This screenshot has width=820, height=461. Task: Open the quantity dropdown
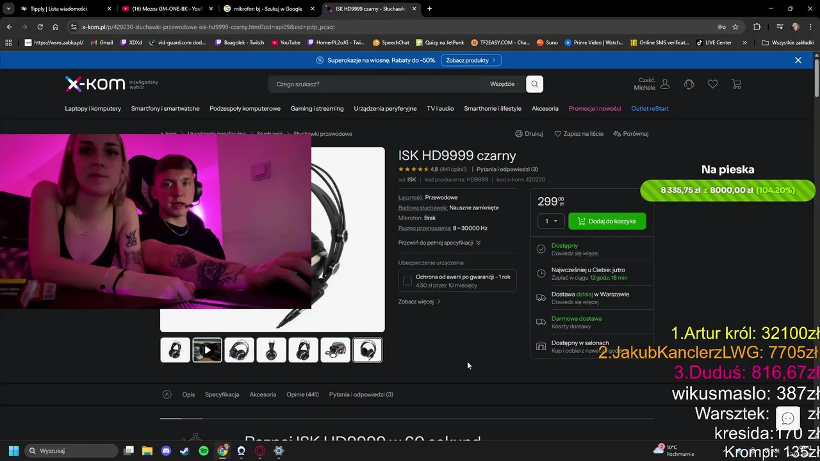tap(551, 221)
